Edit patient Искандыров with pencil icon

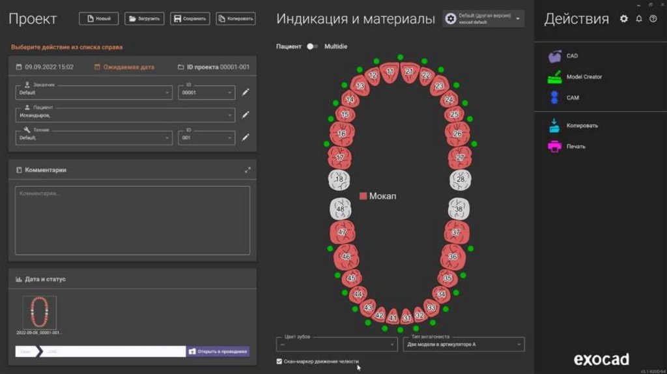click(x=246, y=115)
